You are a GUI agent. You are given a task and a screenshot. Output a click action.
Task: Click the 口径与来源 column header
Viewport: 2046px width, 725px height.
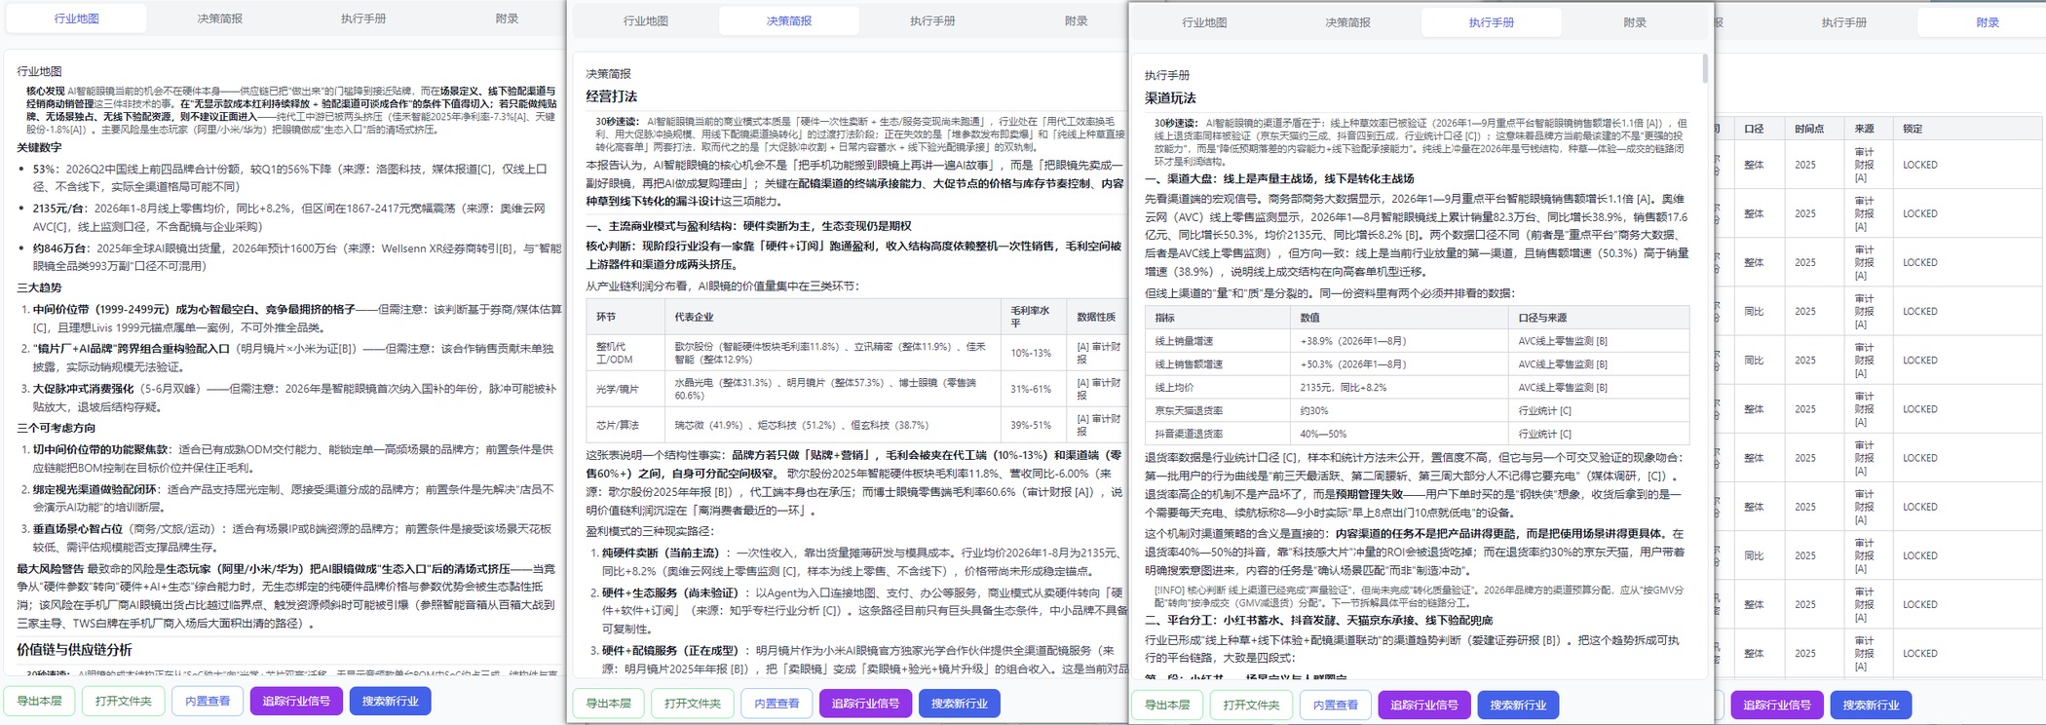tap(1599, 318)
